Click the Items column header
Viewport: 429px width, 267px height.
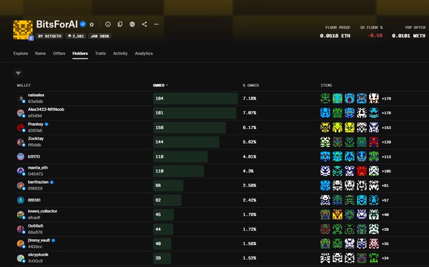pyautogui.click(x=326, y=86)
